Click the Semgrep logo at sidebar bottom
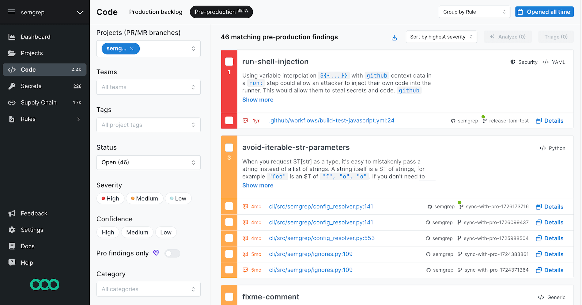582x305 pixels. click(x=45, y=284)
